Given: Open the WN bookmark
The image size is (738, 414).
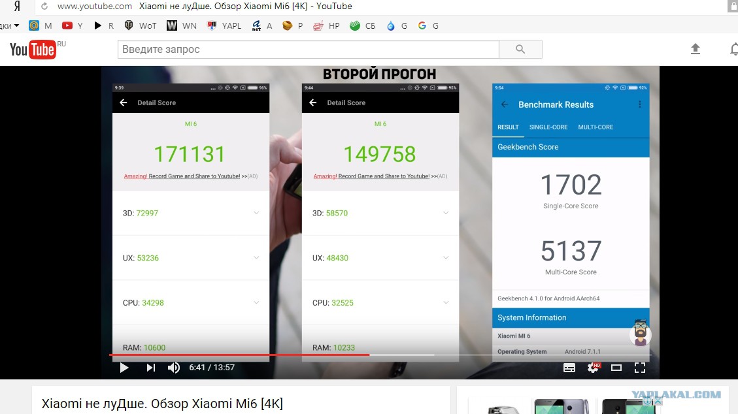Looking at the screenshot, I should tap(182, 26).
